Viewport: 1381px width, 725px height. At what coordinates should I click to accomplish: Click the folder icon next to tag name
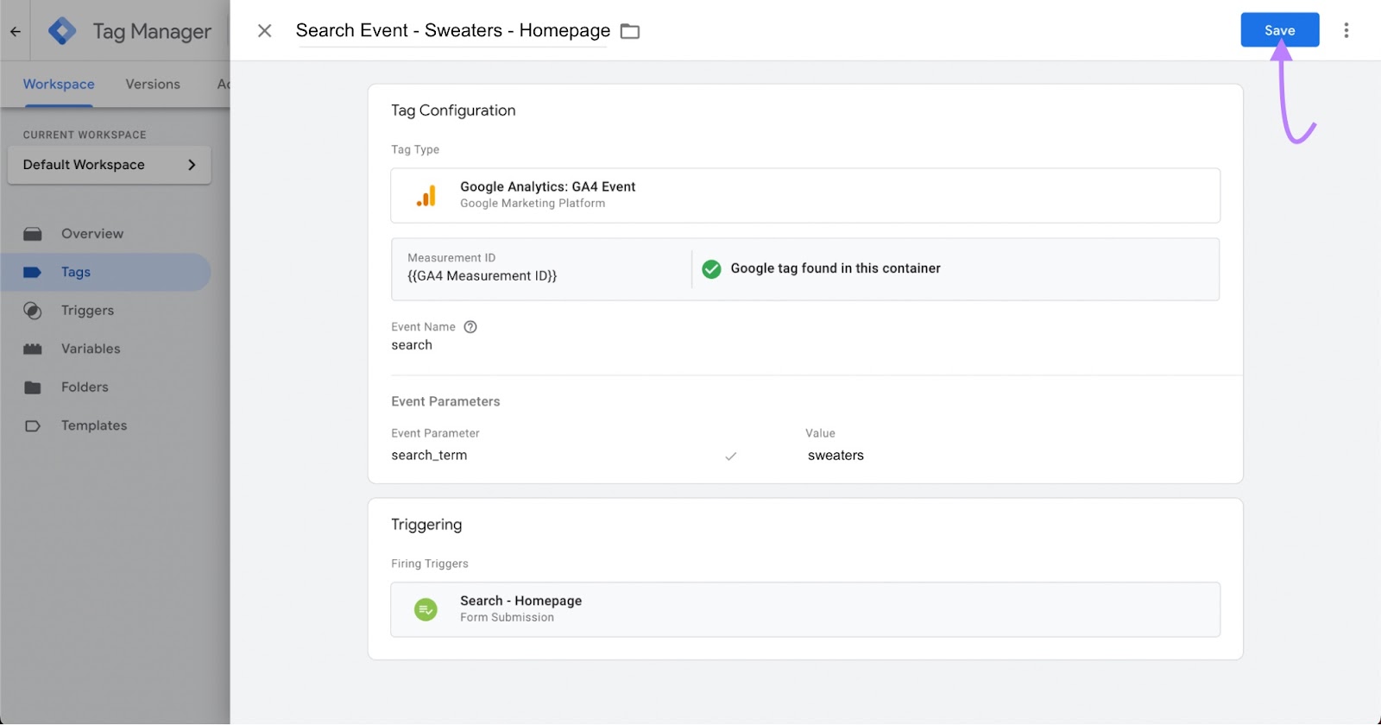tap(630, 31)
